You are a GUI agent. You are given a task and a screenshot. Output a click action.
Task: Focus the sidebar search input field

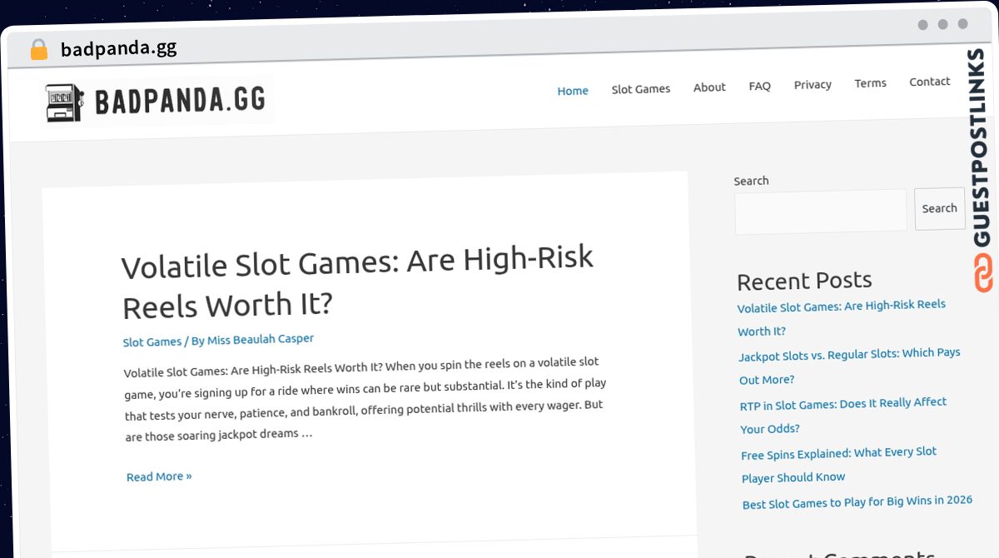coord(821,211)
